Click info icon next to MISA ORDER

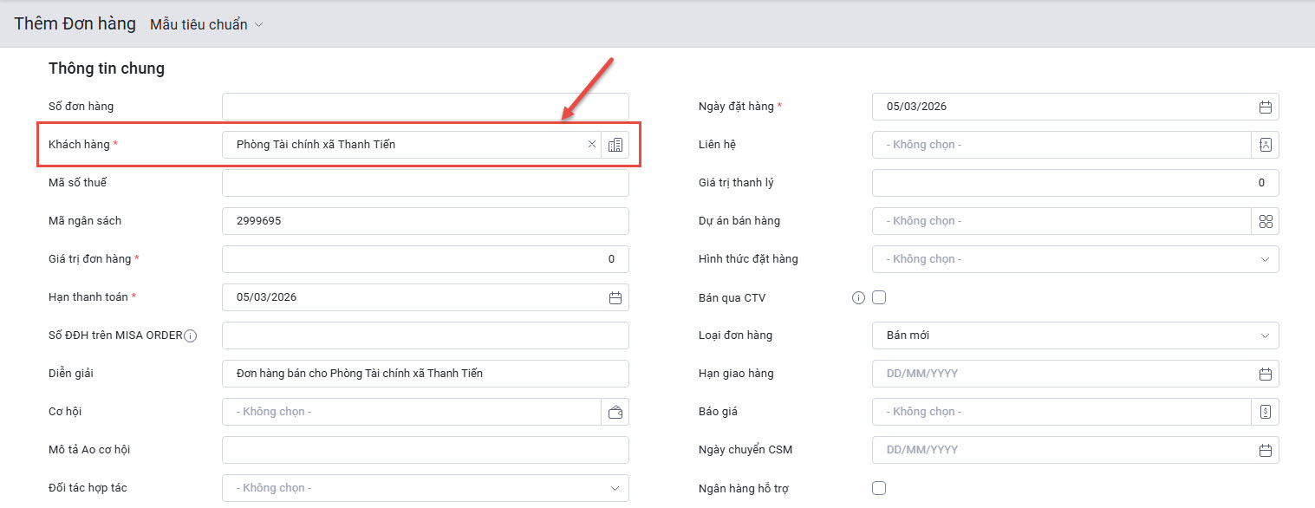click(x=191, y=336)
